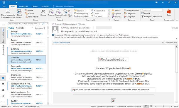
Task: Switch to the Cartella tab
Action: (x=35, y=6)
